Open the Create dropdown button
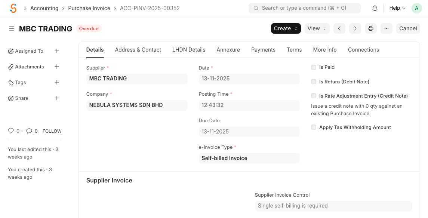The height and width of the screenshot is (218, 428). pyautogui.click(x=286, y=28)
